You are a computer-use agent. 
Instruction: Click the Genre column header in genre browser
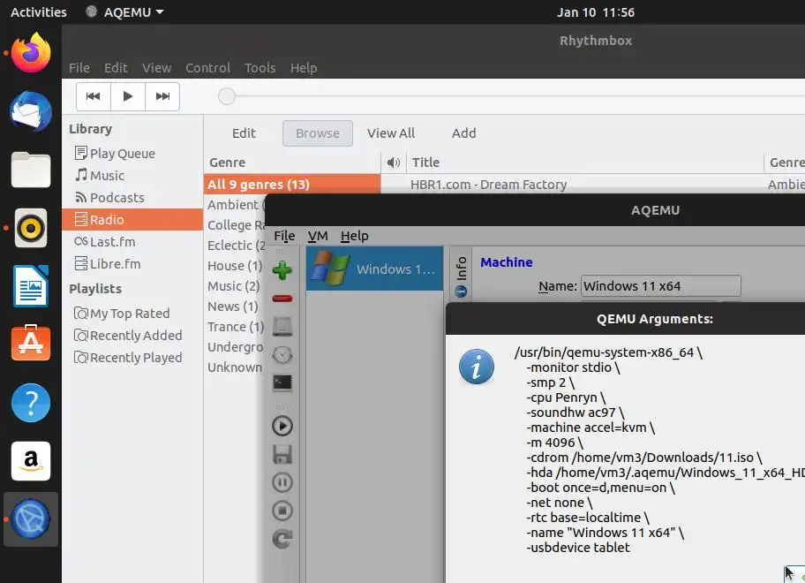point(292,163)
